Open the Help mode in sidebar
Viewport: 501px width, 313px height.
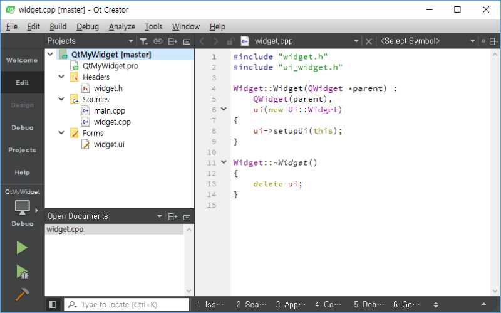coord(22,172)
